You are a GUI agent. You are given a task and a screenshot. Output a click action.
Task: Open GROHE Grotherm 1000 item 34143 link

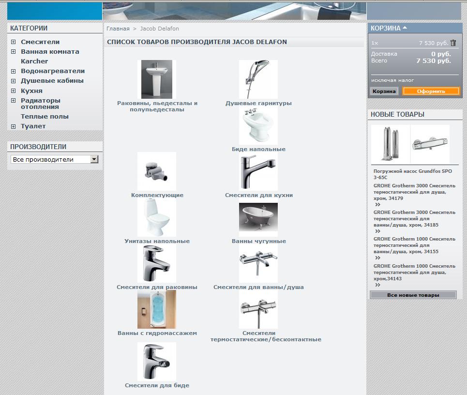(414, 272)
